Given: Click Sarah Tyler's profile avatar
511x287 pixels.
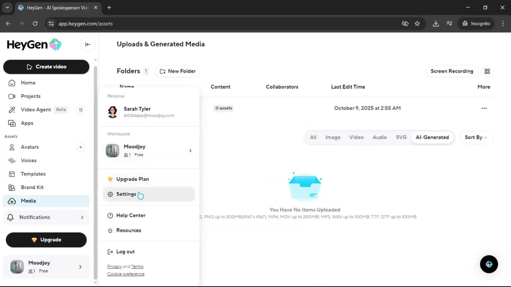Looking at the screenshot, I should (113, 112).
